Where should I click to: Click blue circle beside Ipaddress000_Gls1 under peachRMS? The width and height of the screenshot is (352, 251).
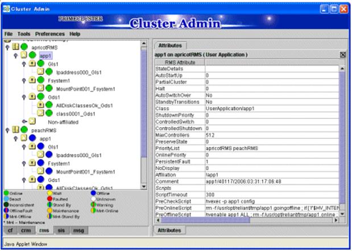coord(49,155)
